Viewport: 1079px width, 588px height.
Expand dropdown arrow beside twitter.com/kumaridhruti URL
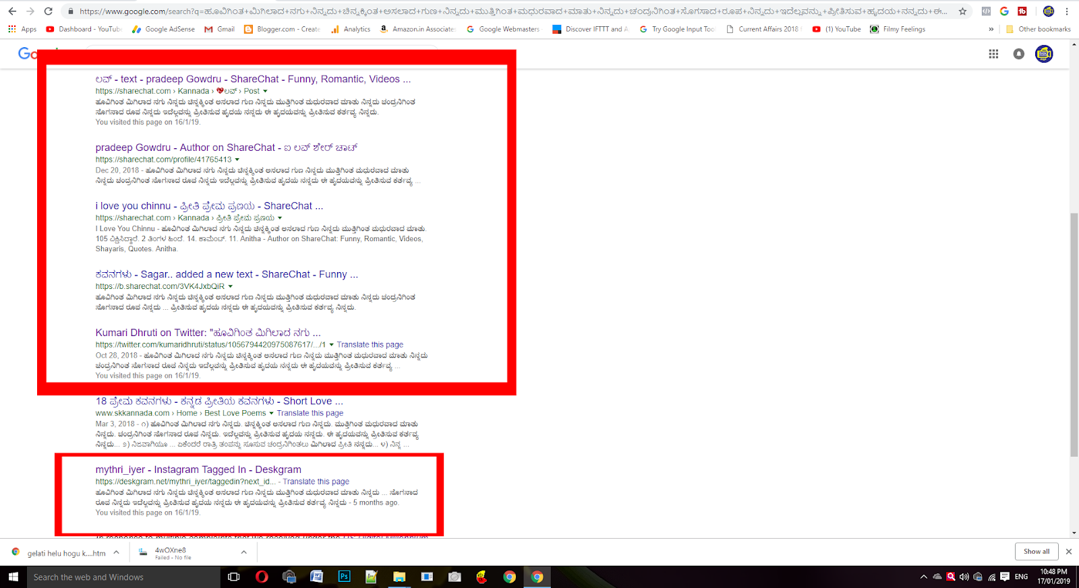click(331, 345)
